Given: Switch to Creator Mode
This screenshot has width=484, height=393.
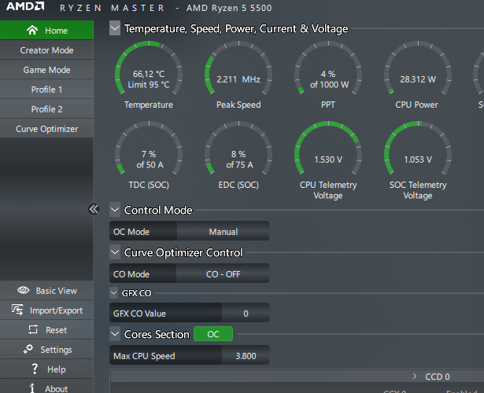Looking at the screenshot, I should [x=46, y=50].
